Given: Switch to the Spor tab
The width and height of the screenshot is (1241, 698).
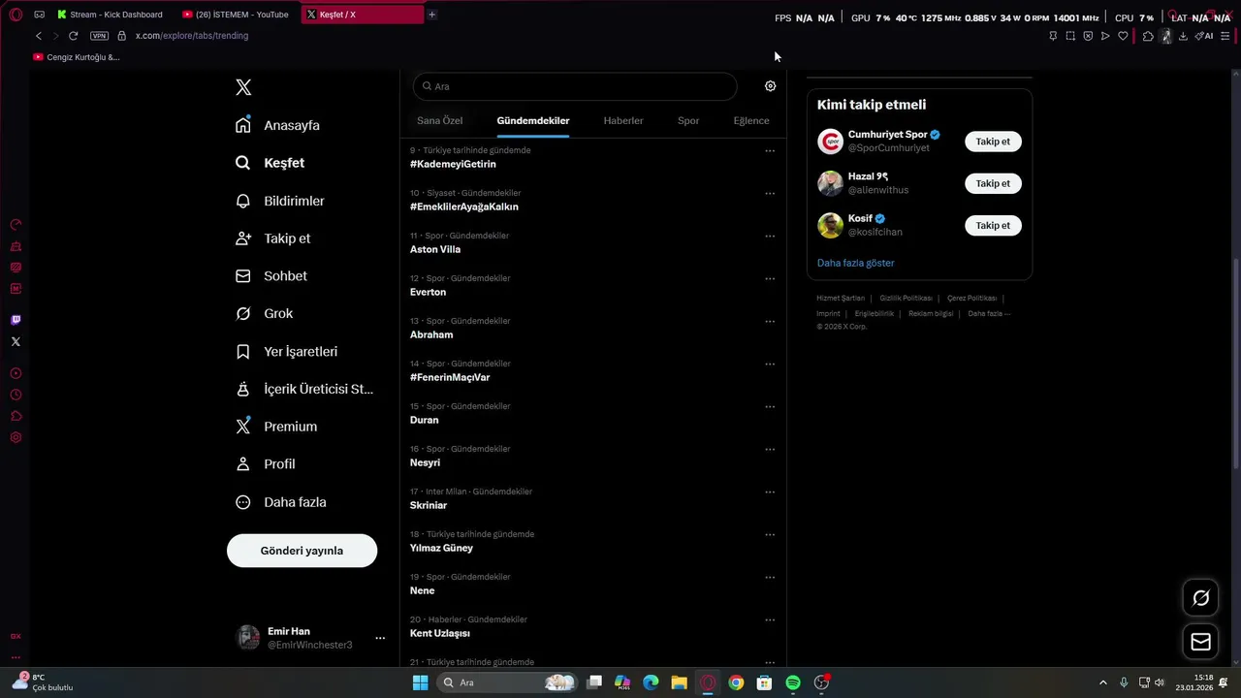Looking at the screenshot, I should [688, 121].
